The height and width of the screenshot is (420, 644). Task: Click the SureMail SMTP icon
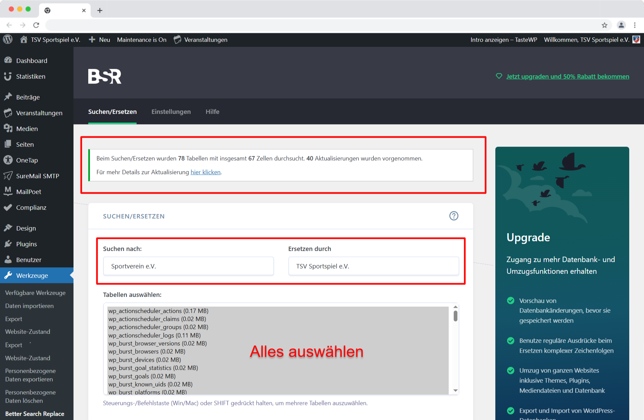tap(8, 176)
